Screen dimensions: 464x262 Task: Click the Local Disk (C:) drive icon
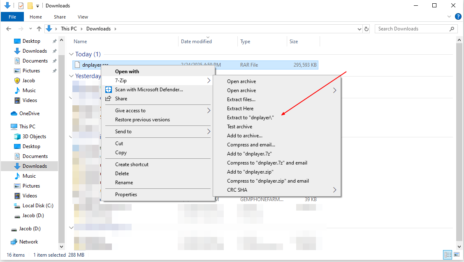tap(17, 206)
